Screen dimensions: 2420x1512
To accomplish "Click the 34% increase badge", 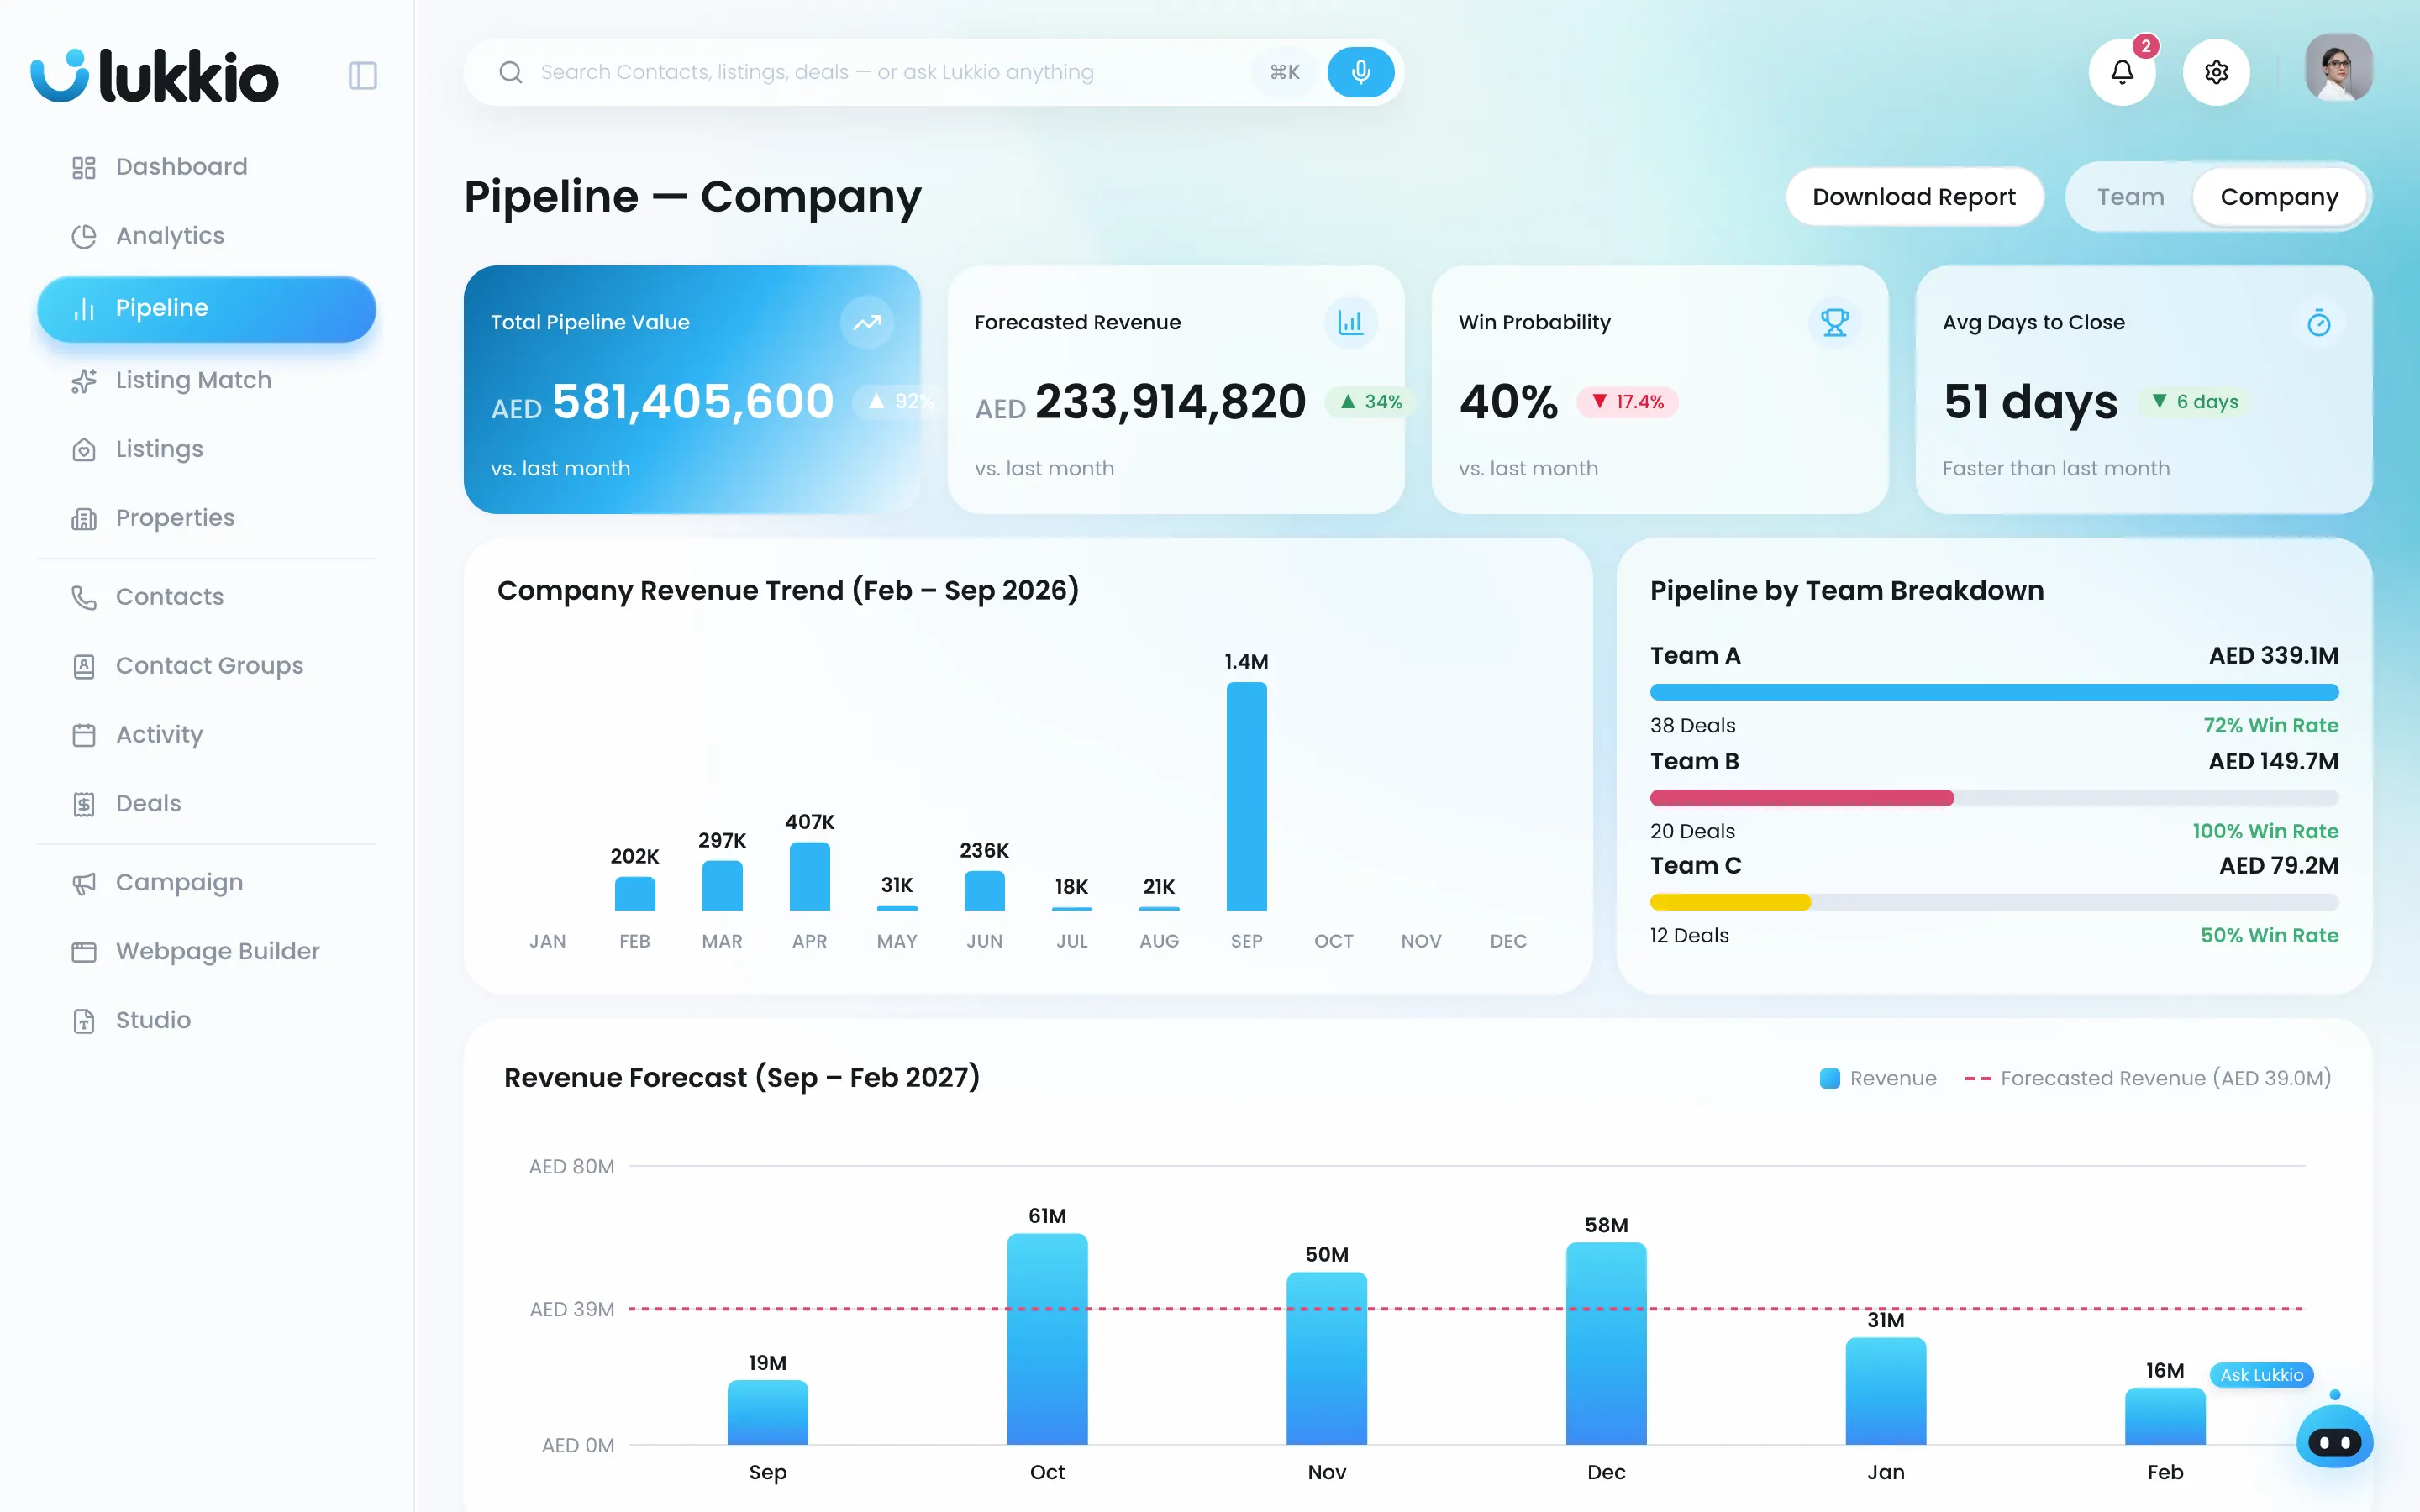I will 1370,402.
